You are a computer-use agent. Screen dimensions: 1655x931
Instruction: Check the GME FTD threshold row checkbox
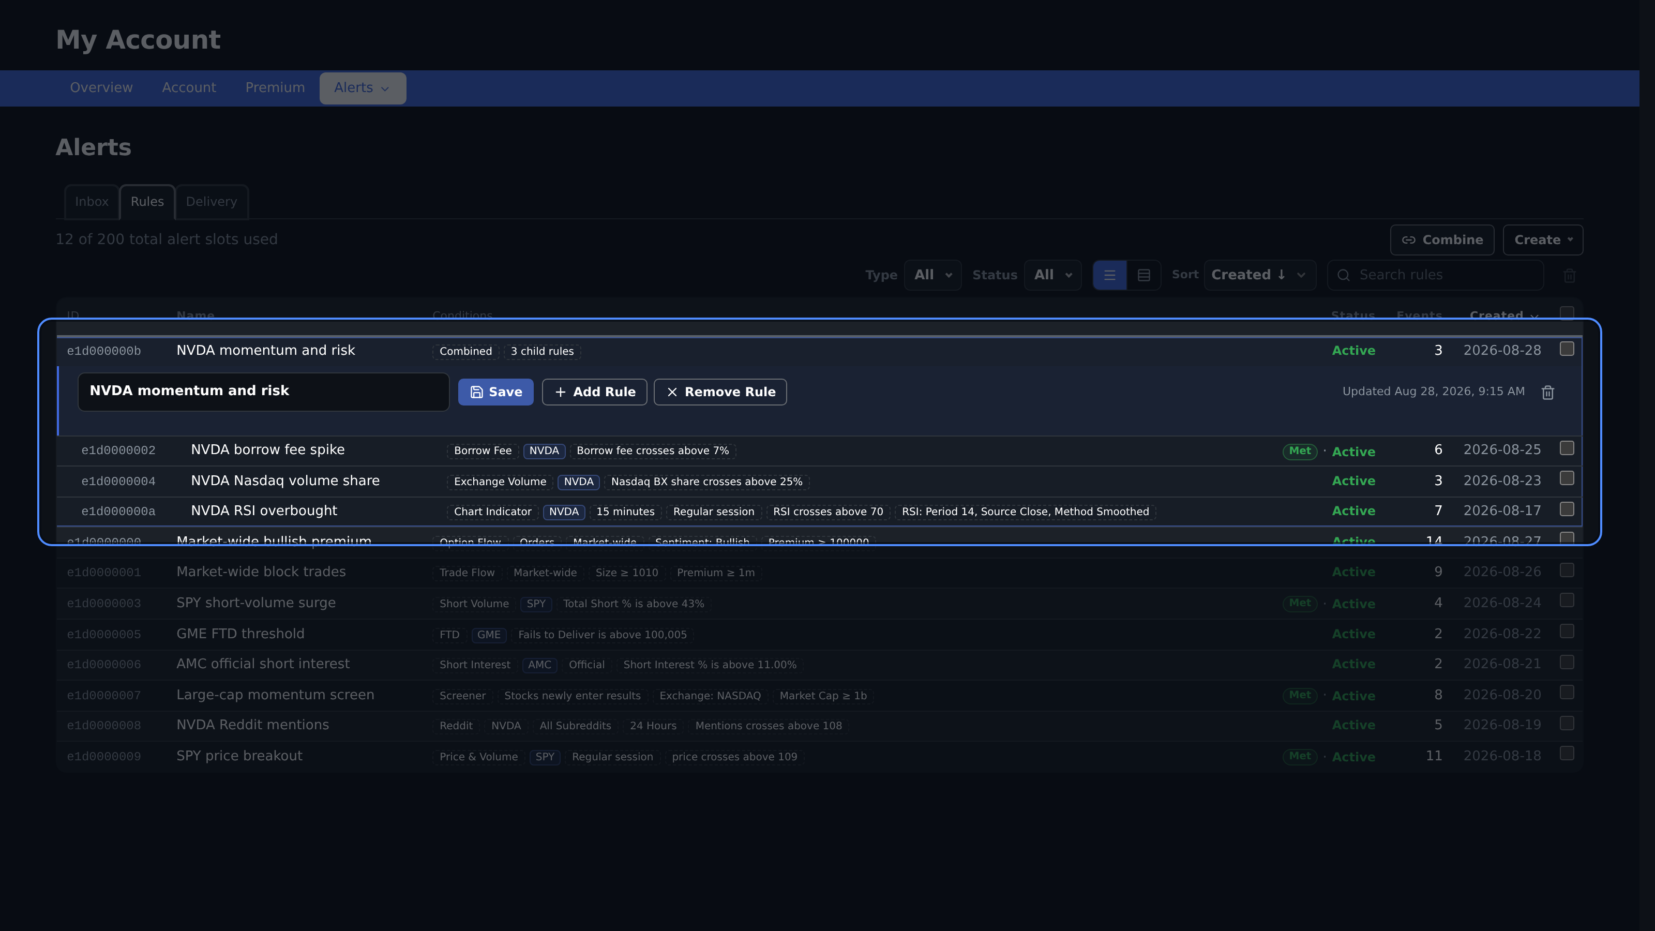tap(1567, 631)
